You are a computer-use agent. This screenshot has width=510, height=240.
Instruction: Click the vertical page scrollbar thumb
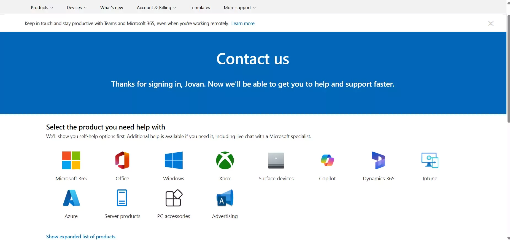508,69
